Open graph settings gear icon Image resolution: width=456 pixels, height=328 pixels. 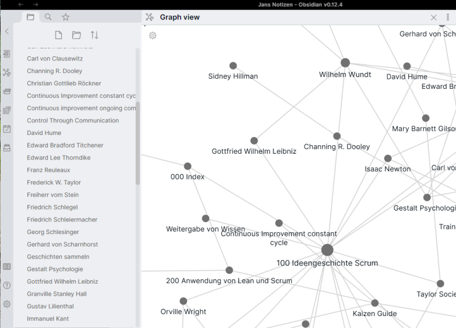click(153, 35)
